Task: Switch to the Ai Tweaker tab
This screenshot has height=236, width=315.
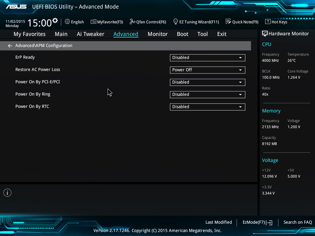Action: click(90, 34)
